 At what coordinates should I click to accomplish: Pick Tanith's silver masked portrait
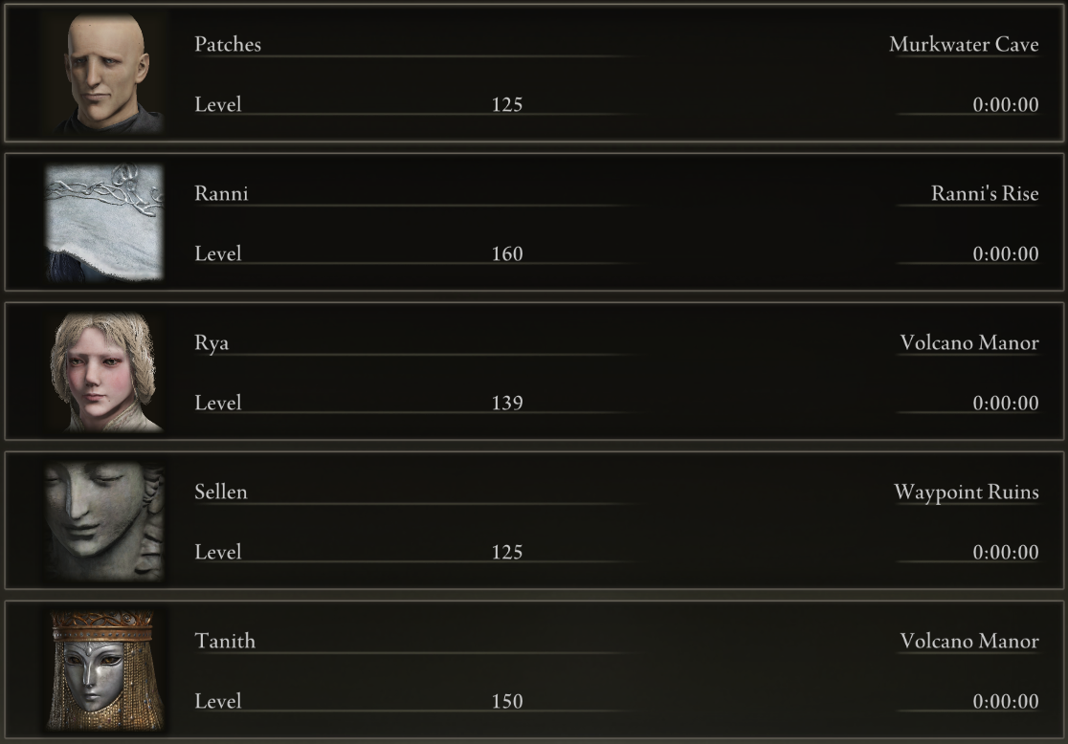coord(104,669)
